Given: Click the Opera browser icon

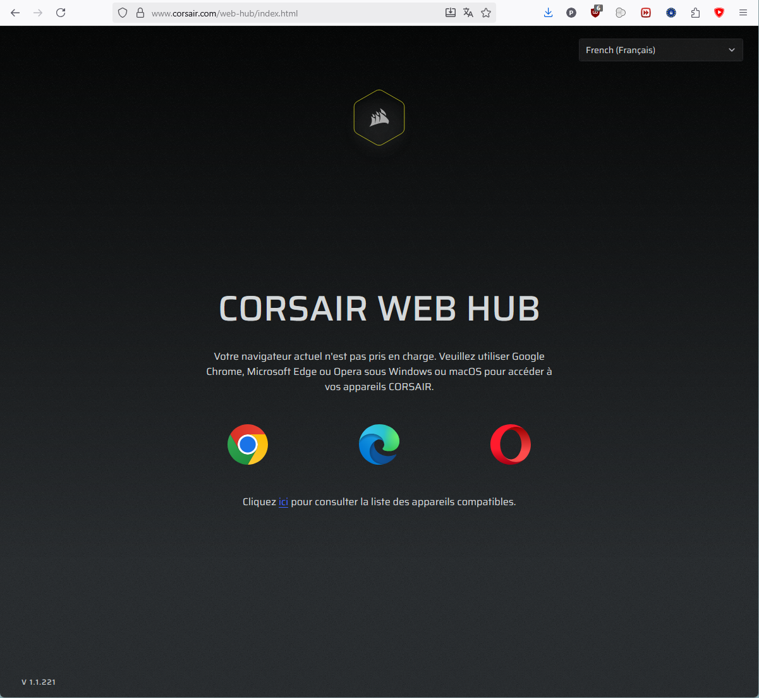Looking at the screenshot, I should [511, 444].
